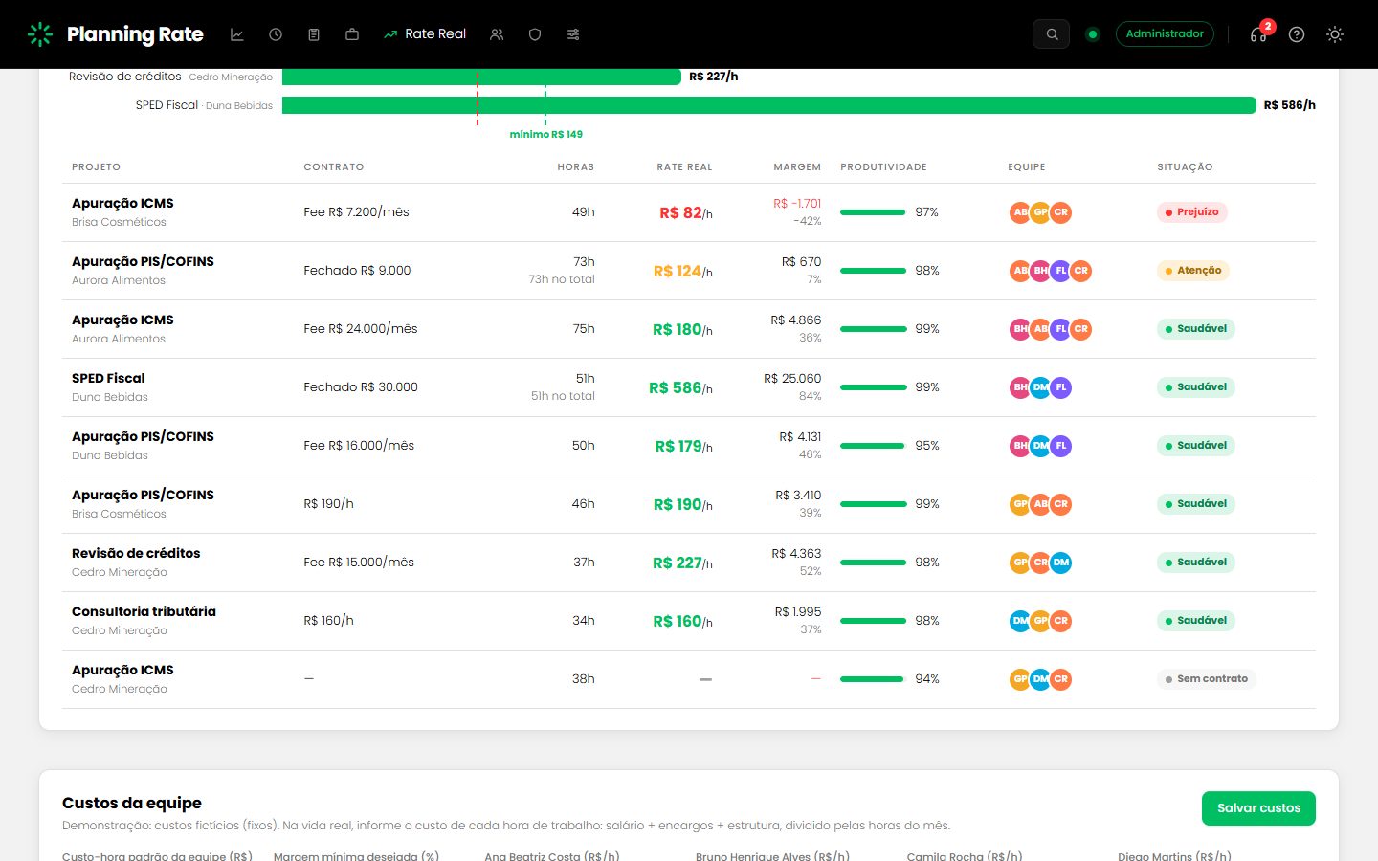Click the HORAS column header
The width and height of the screenshot is (1378, 861).
click(x=576, y=167)
